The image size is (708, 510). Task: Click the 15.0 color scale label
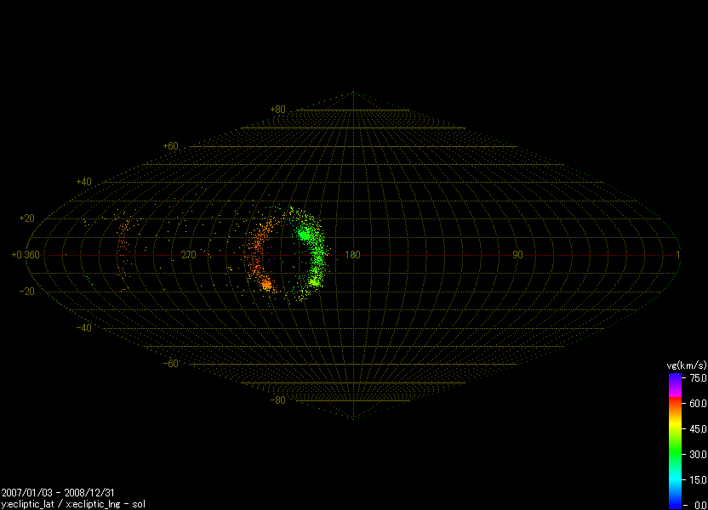pyautogui.click(x=698, y=479)
